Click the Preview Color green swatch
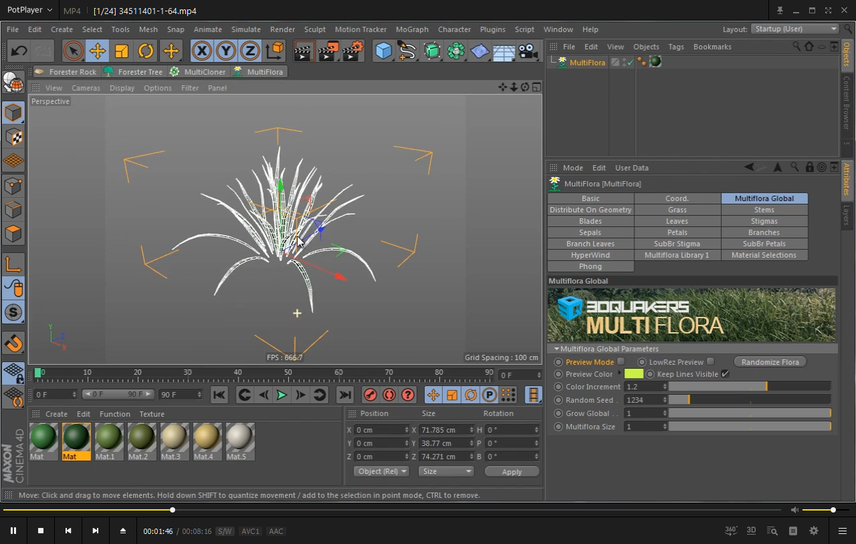The image size is (856, 544). [634, 374]
